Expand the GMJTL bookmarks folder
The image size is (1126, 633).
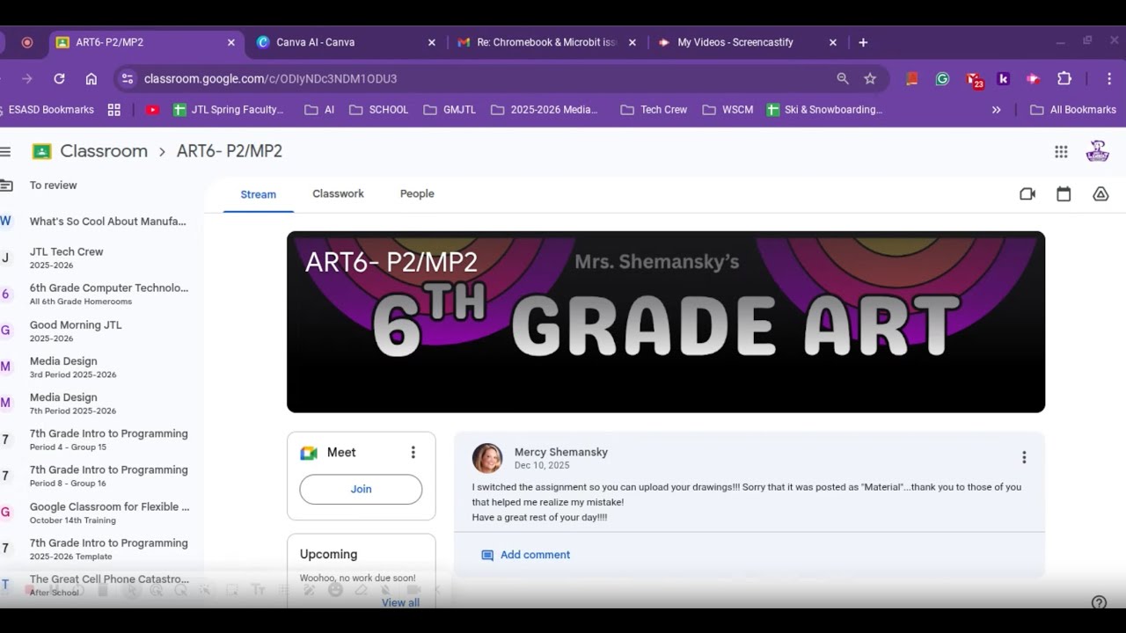(x=450, y=110)
